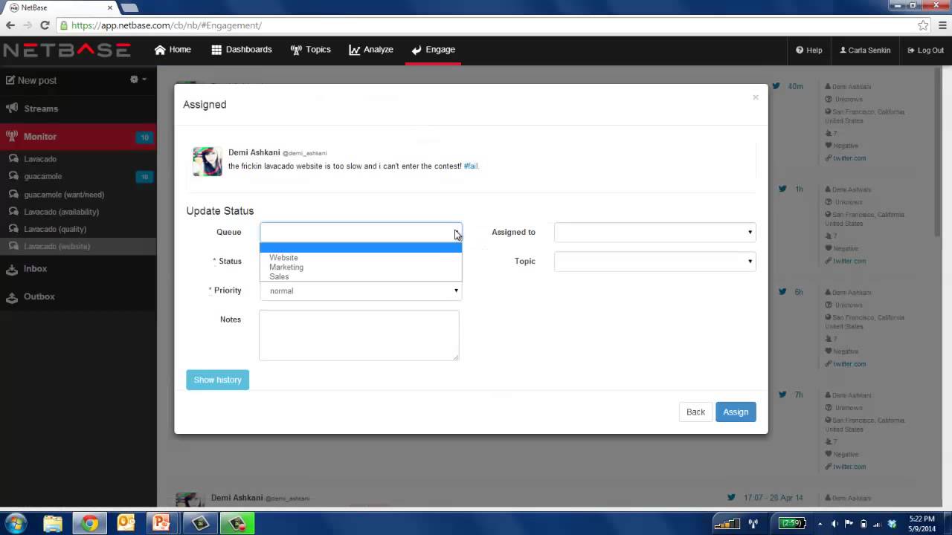Image resolution: width=952 pixels, height=535 pixels.
Task: Click Twitter bird icon beside 40m post
Action: tap(776, 86)
